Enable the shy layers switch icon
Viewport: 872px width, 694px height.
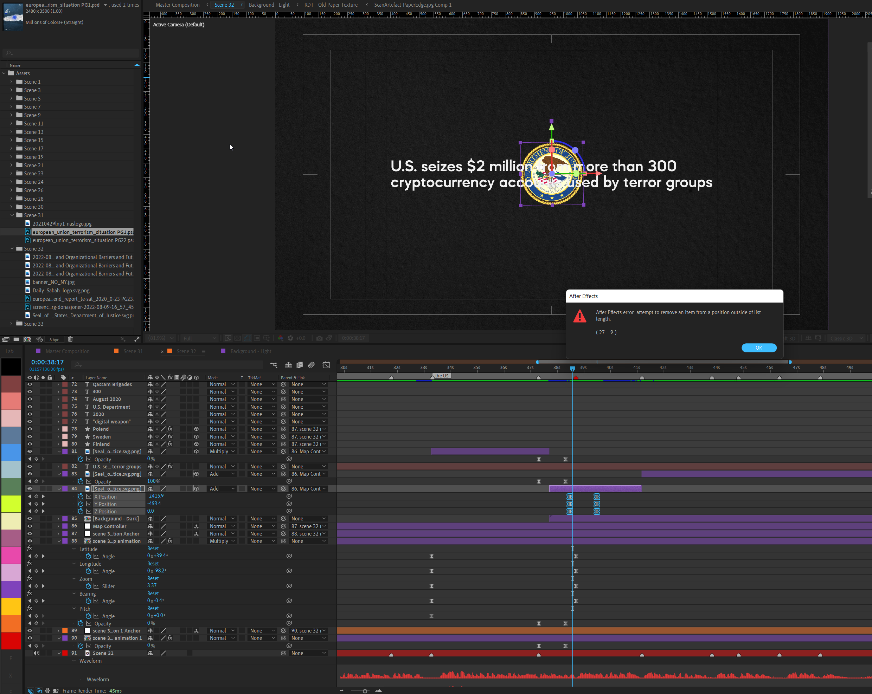coord(288,365)
